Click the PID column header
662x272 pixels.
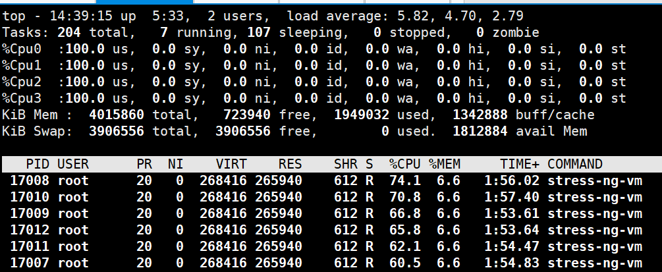coord(38,164)
